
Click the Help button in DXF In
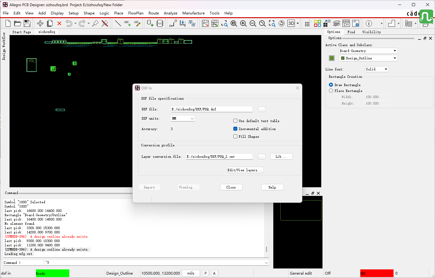272,187
